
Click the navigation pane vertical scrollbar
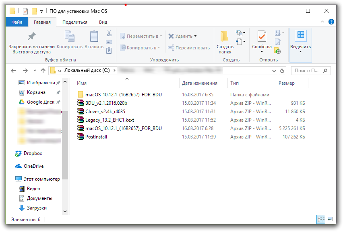point(65,128)
